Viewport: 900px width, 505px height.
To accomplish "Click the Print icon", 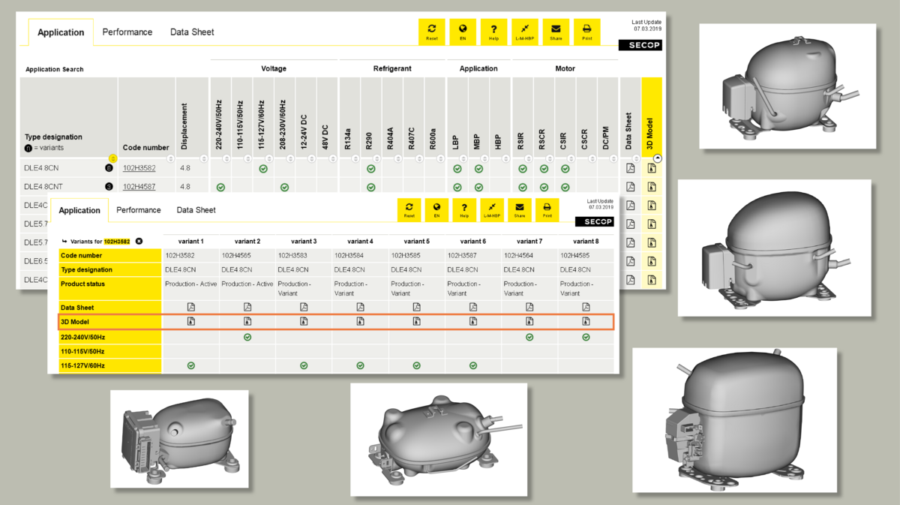I will tap(587, 32).
